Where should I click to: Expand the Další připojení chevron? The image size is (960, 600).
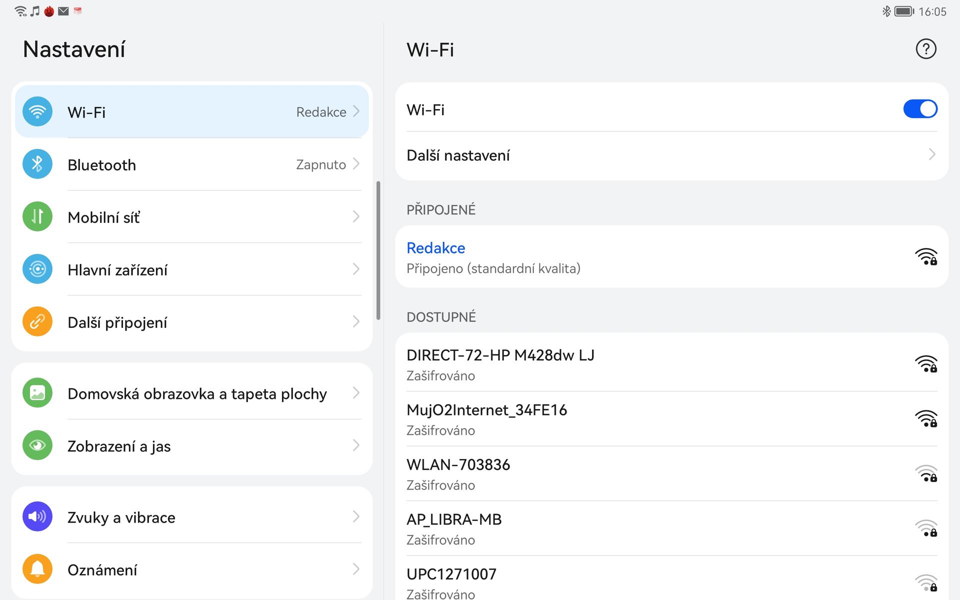pos(356,321)
